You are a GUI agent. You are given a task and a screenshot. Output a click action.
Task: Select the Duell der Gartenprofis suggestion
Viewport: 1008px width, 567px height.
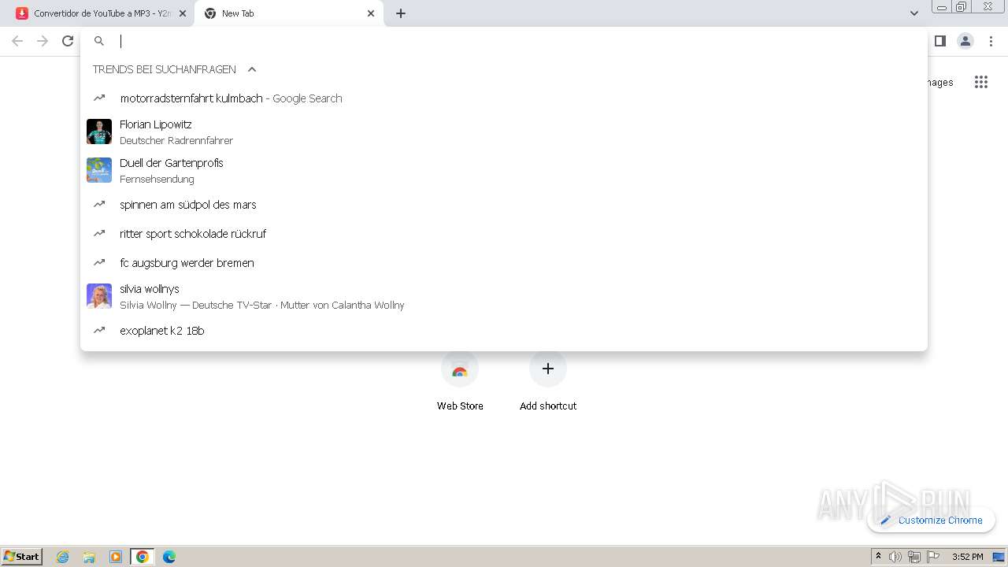(x=504, y=170)
